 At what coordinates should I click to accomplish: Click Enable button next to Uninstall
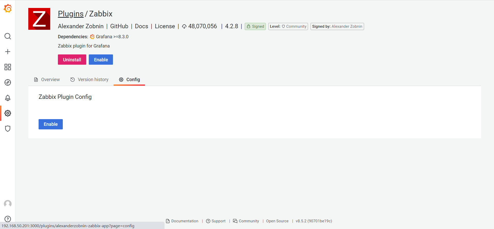[x=101, y=60]
